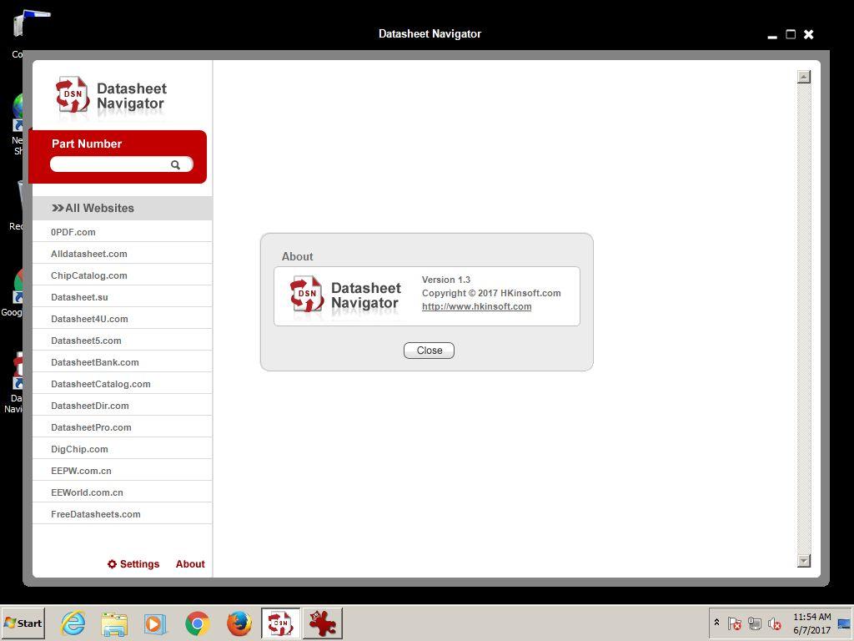This screenshot has width=854, height=641.
Task: Open DatasheetDir.com entry
Action: point(123,406)
